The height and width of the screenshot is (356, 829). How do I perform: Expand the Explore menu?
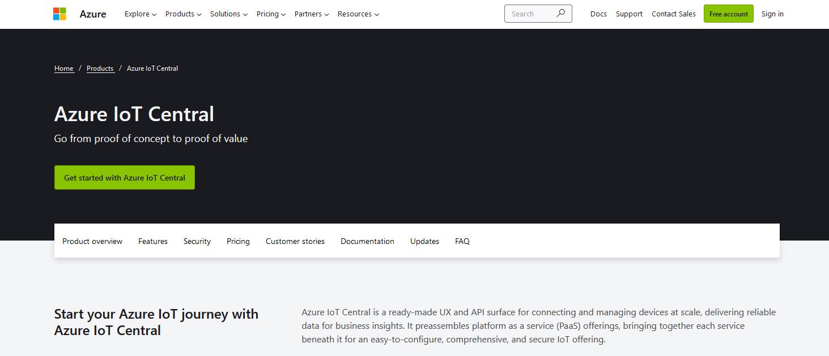coord(141,14)
